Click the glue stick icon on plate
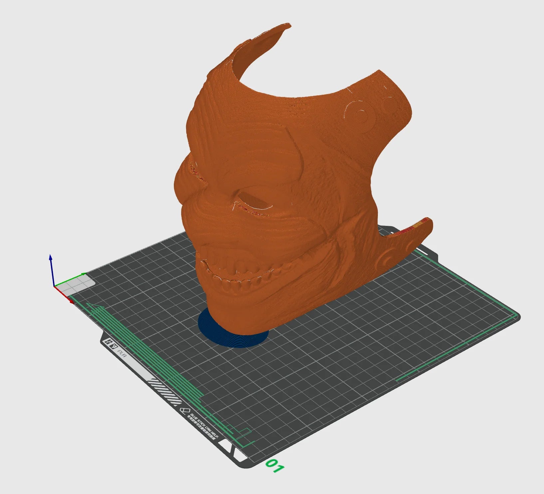Image resolution: width=544 pixels, height=494 pixels. [x=183, y=410]
